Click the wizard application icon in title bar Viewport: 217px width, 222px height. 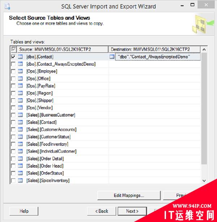[x=7, y=7]
